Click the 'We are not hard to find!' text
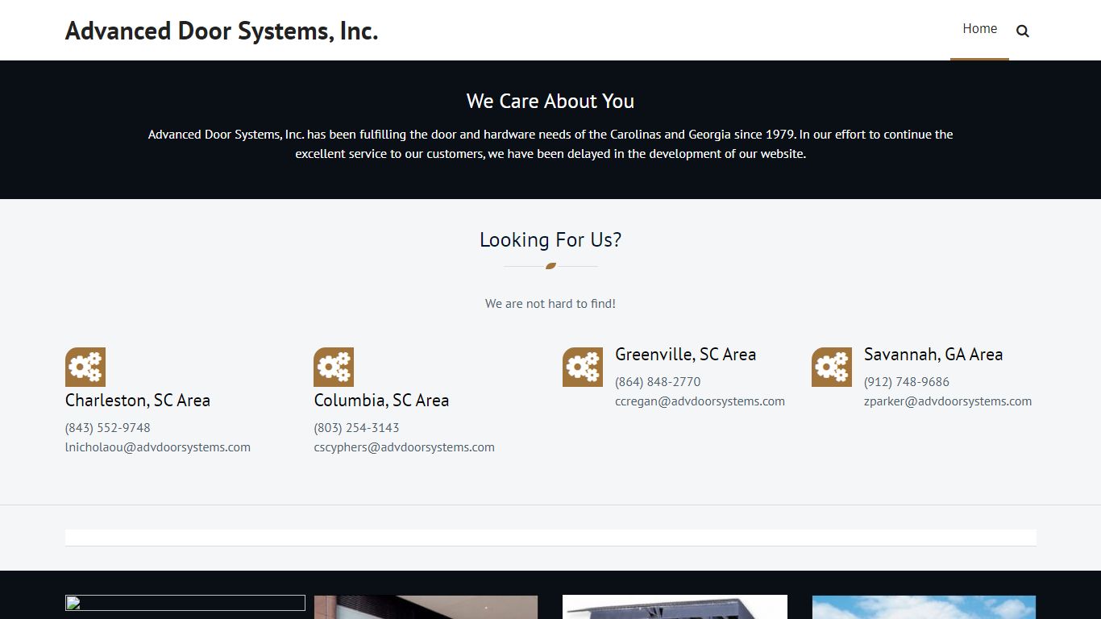This screenshot has height=619, width=1101. pyautogui.click(x=550, y=304)
